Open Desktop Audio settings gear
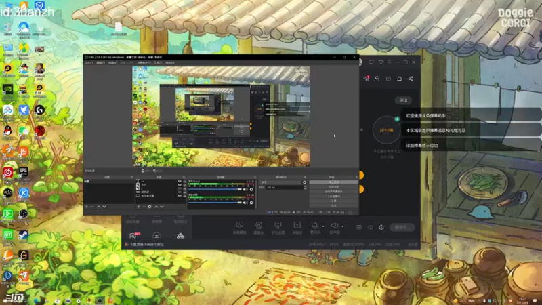Image resolution: width=542 pixels, height=305 pixels. (251, 203)
